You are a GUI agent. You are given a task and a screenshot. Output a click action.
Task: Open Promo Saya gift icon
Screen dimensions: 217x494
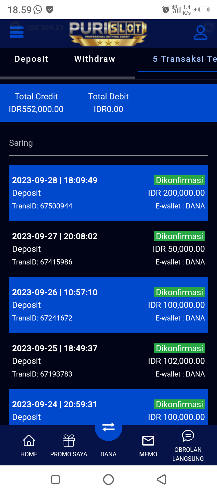coord(69,441)
